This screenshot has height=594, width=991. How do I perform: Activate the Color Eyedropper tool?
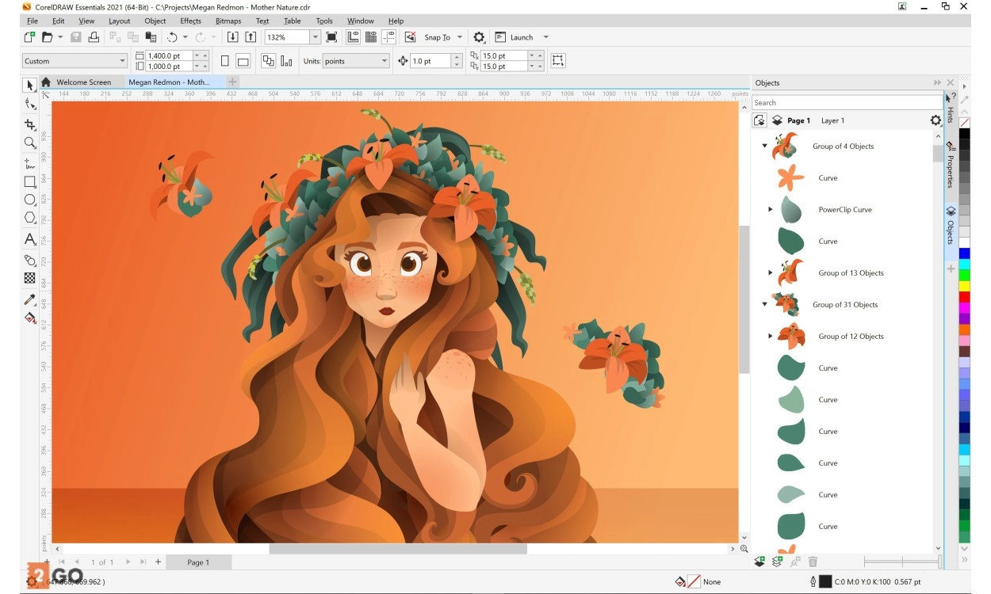30,299
